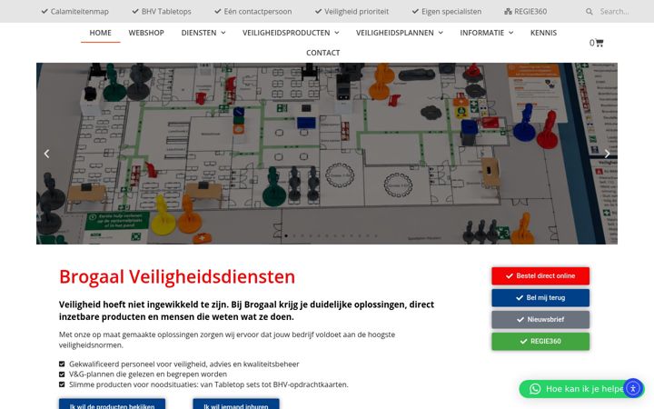The height and width of the screenshot is (409, 654).
Task: Click the blue Bel mij terug button
Action: [x=540, y=297]
